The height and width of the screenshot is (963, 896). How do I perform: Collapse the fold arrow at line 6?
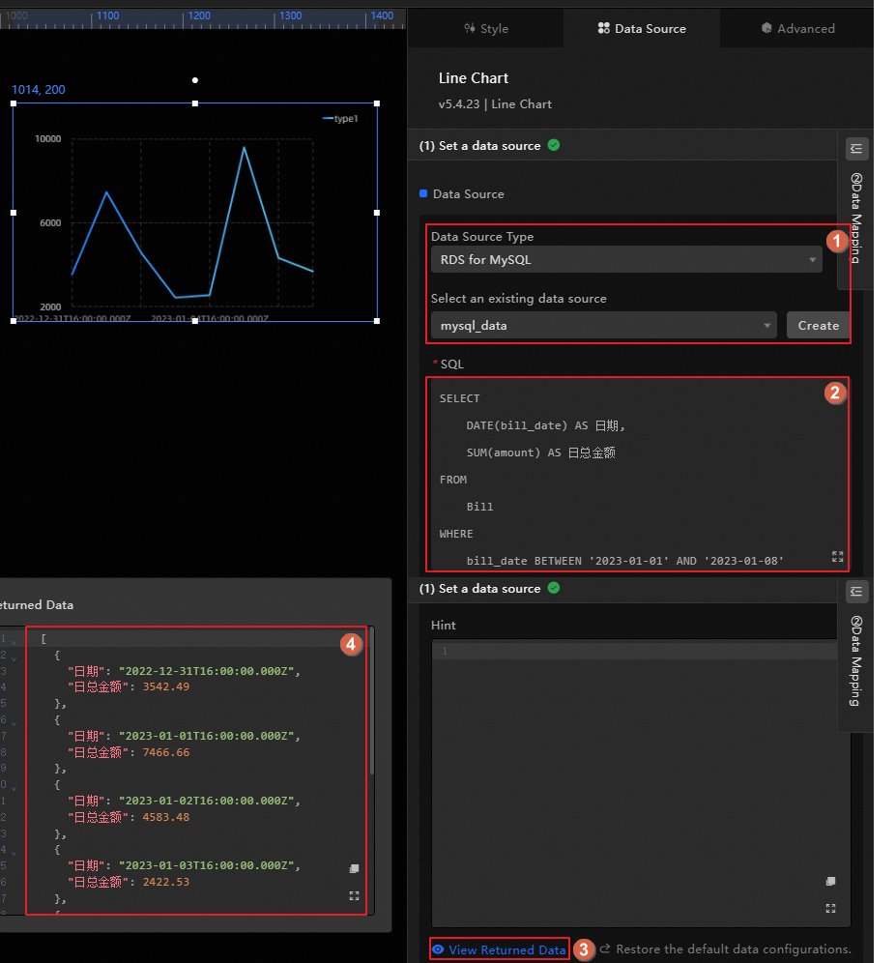[x=14, y=723]
